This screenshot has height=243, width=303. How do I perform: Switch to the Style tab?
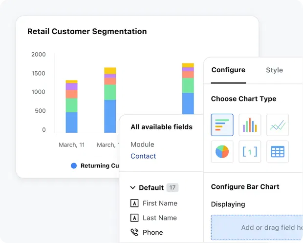point(274,70)
